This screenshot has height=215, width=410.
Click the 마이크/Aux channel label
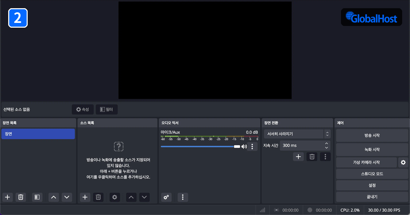[x=170, y=132]
